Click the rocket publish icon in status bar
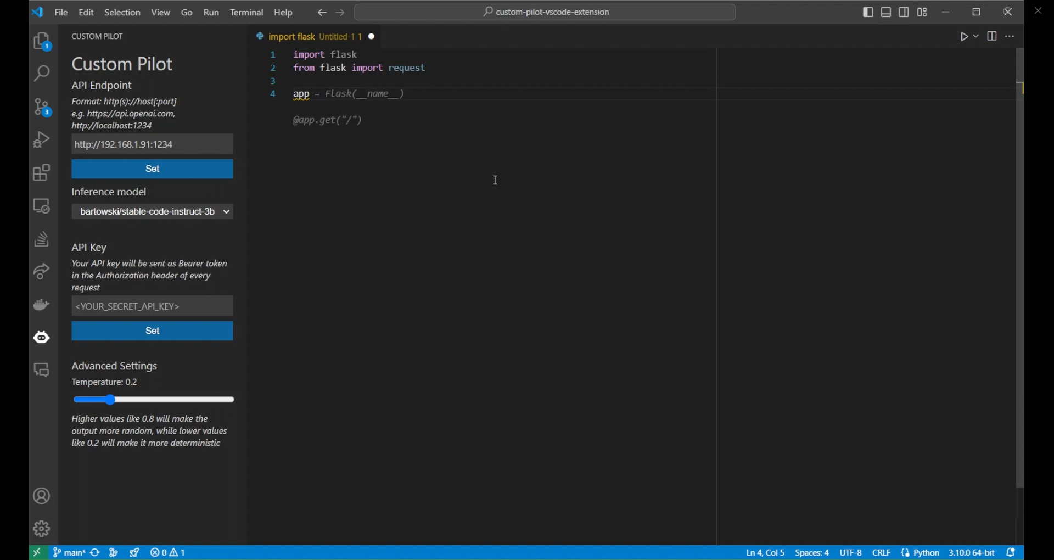 135,553
